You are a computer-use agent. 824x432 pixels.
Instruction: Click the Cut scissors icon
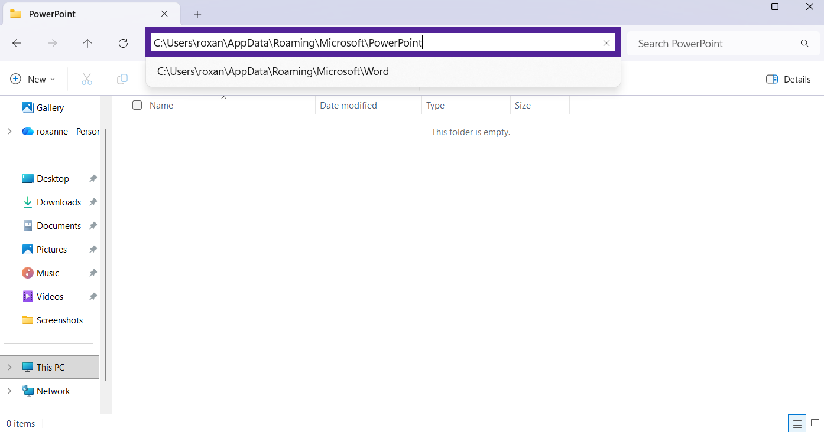(x=87, y=79)
